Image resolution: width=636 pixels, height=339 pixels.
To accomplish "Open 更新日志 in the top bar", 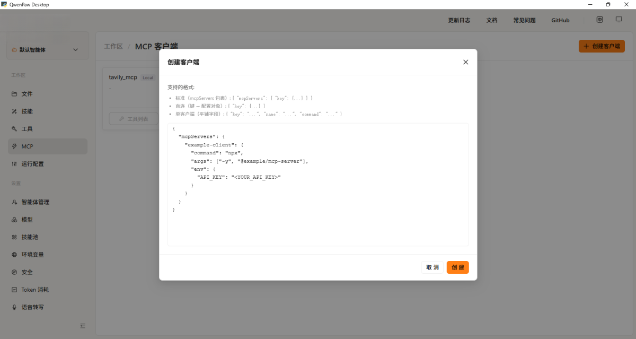I will point(459,20).
